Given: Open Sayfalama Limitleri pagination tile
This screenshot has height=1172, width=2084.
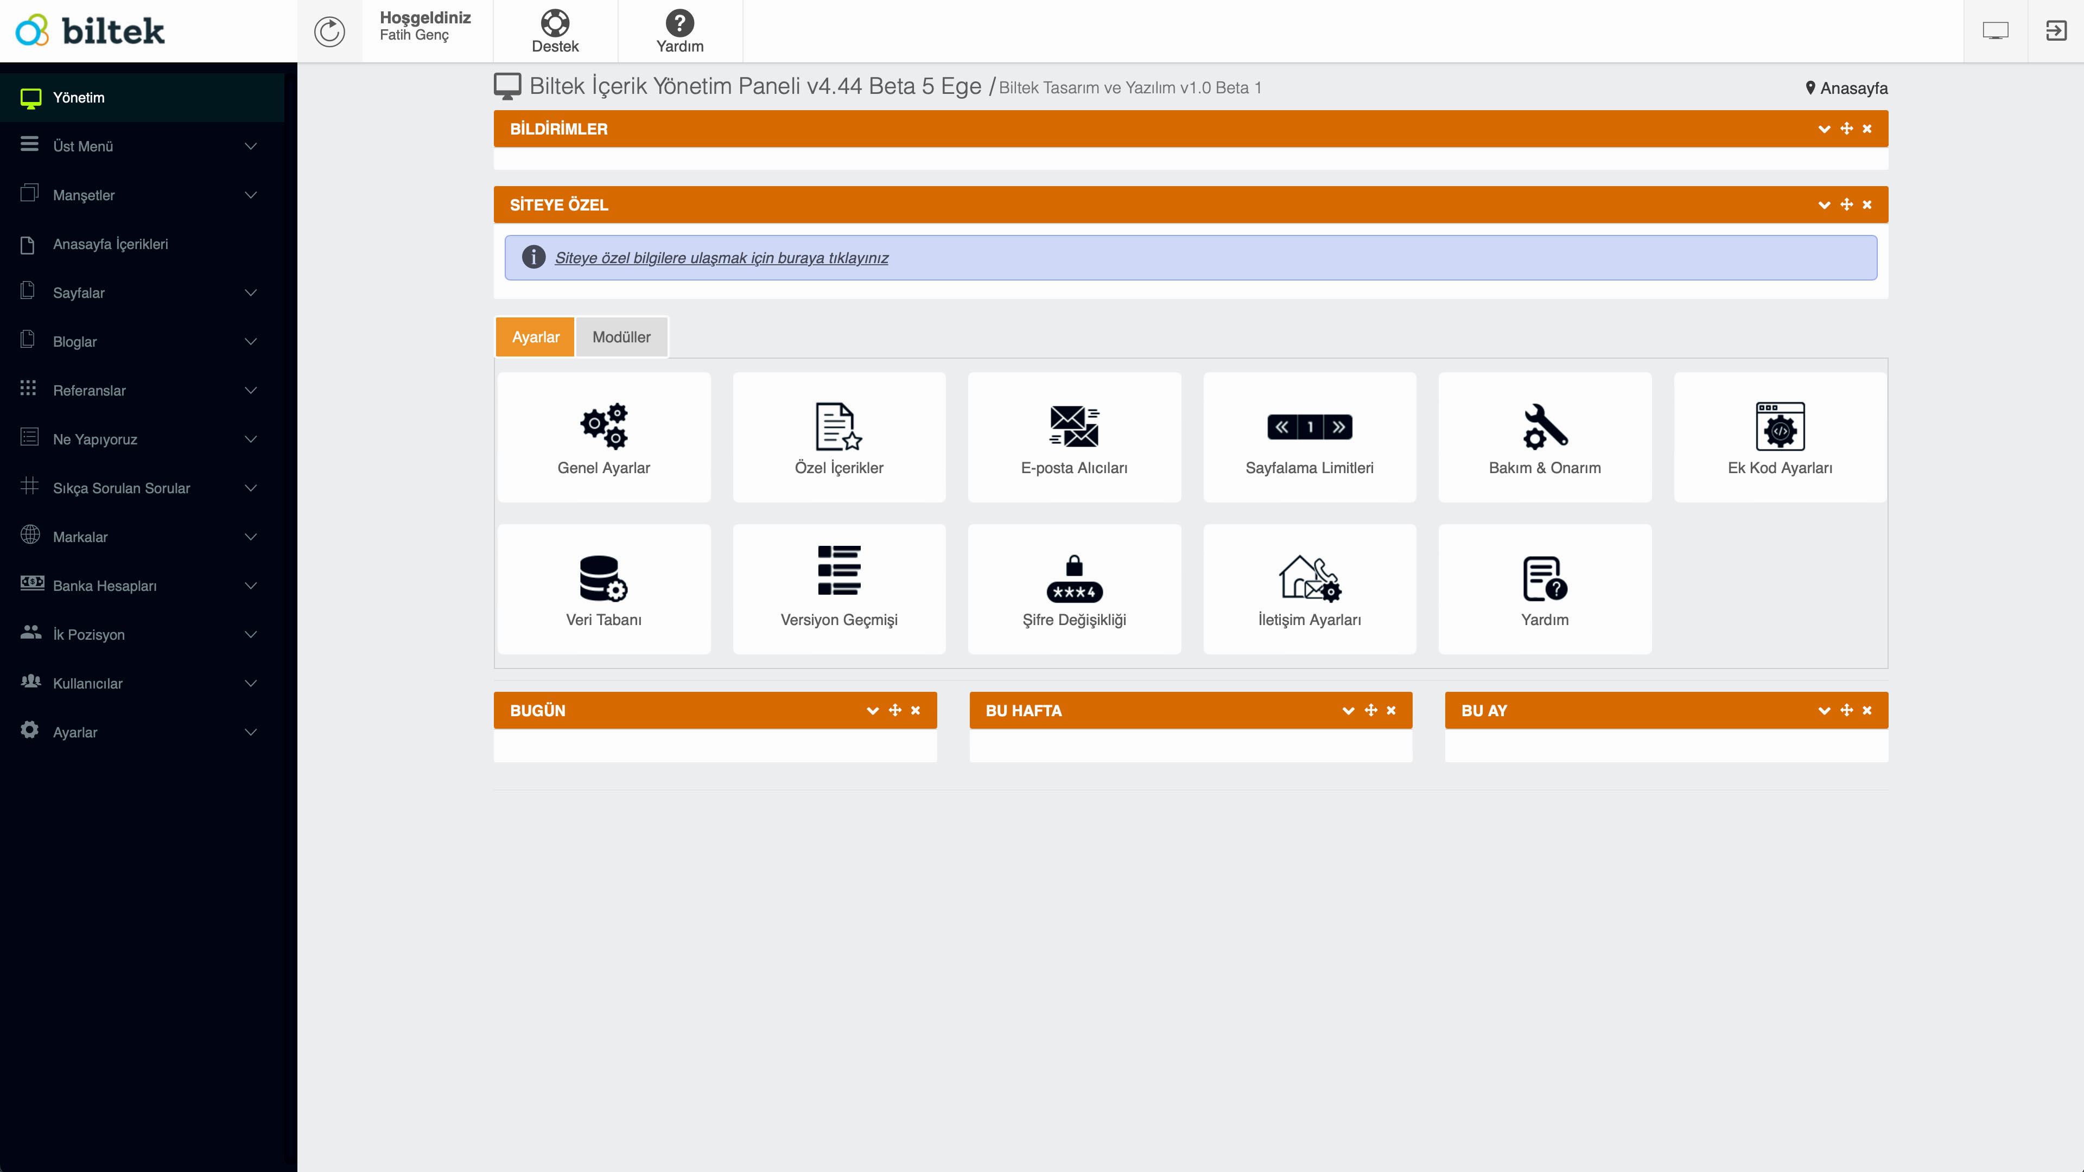Looking at the screenshot, I should 1309,437.
